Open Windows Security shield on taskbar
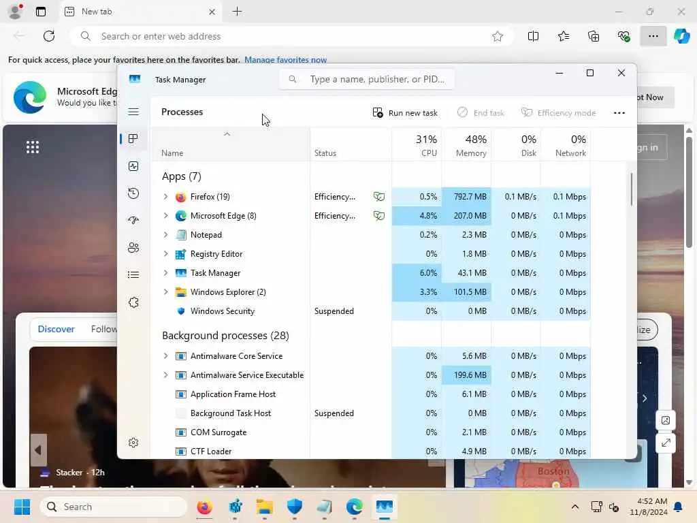Image resolution: width=697 pixels, height=523 pixels. click(x=294, y=507)
